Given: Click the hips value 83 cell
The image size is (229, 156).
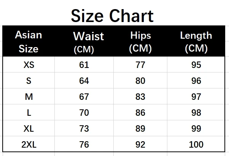Looking at the screenshot, I should coord(140,96).
